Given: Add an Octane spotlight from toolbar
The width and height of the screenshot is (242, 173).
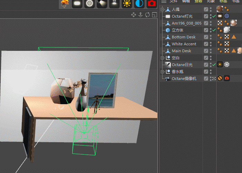Looking at the screenshot, I should (102, 4).
